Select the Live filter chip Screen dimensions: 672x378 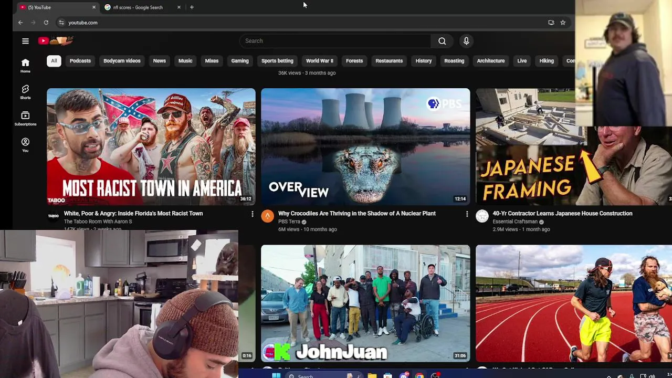[x=522, y=61]
